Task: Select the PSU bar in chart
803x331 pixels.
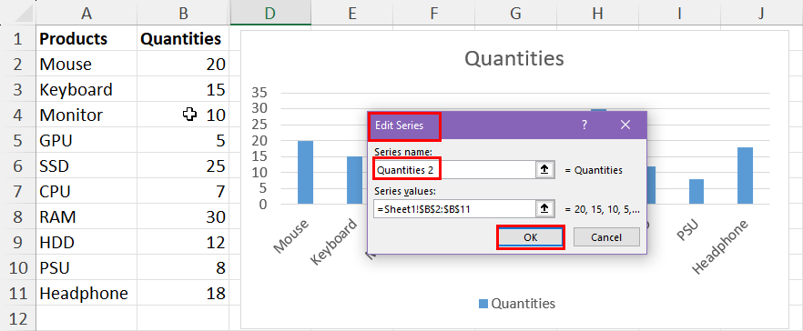Action: 696,191
